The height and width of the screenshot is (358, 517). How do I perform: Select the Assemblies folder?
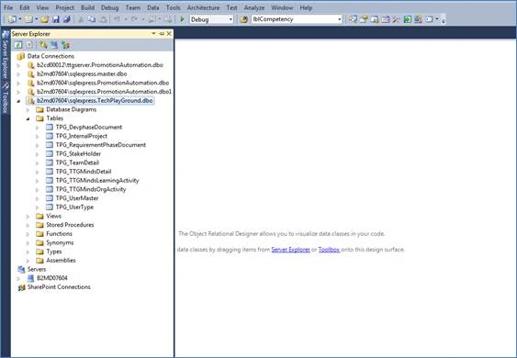pyautogui.click(x=61, y=261)
